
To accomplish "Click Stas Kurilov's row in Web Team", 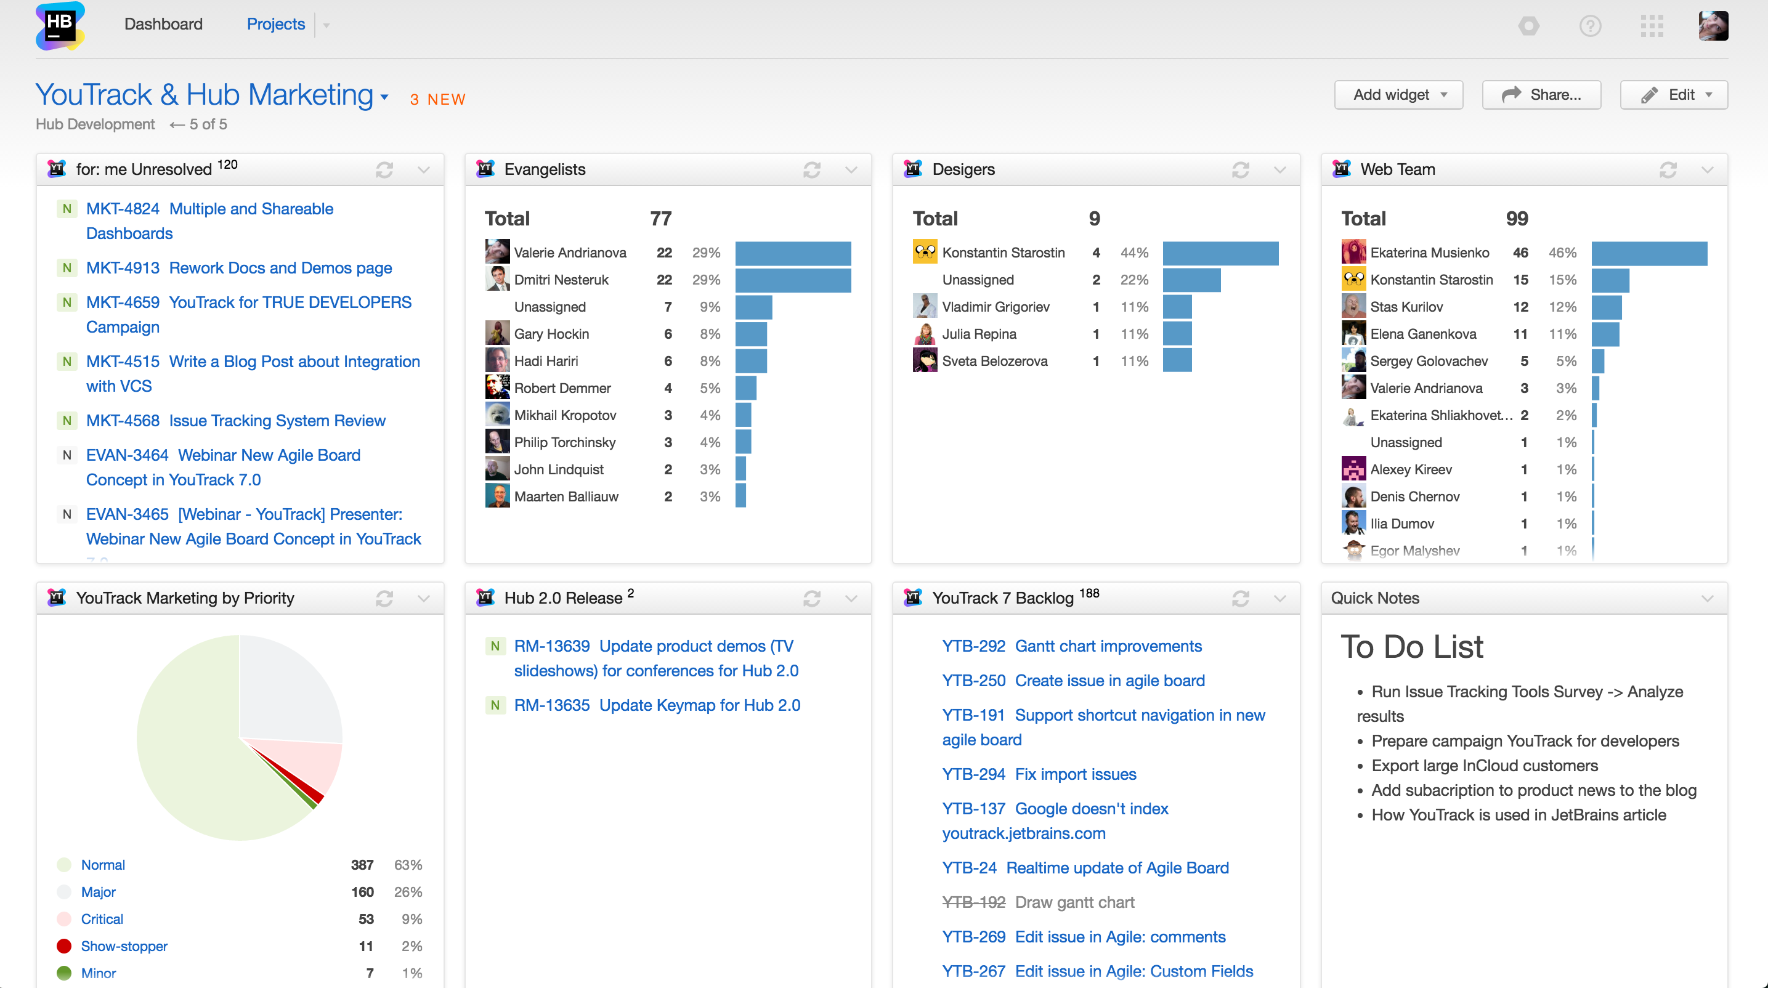I will point(1524,307).
